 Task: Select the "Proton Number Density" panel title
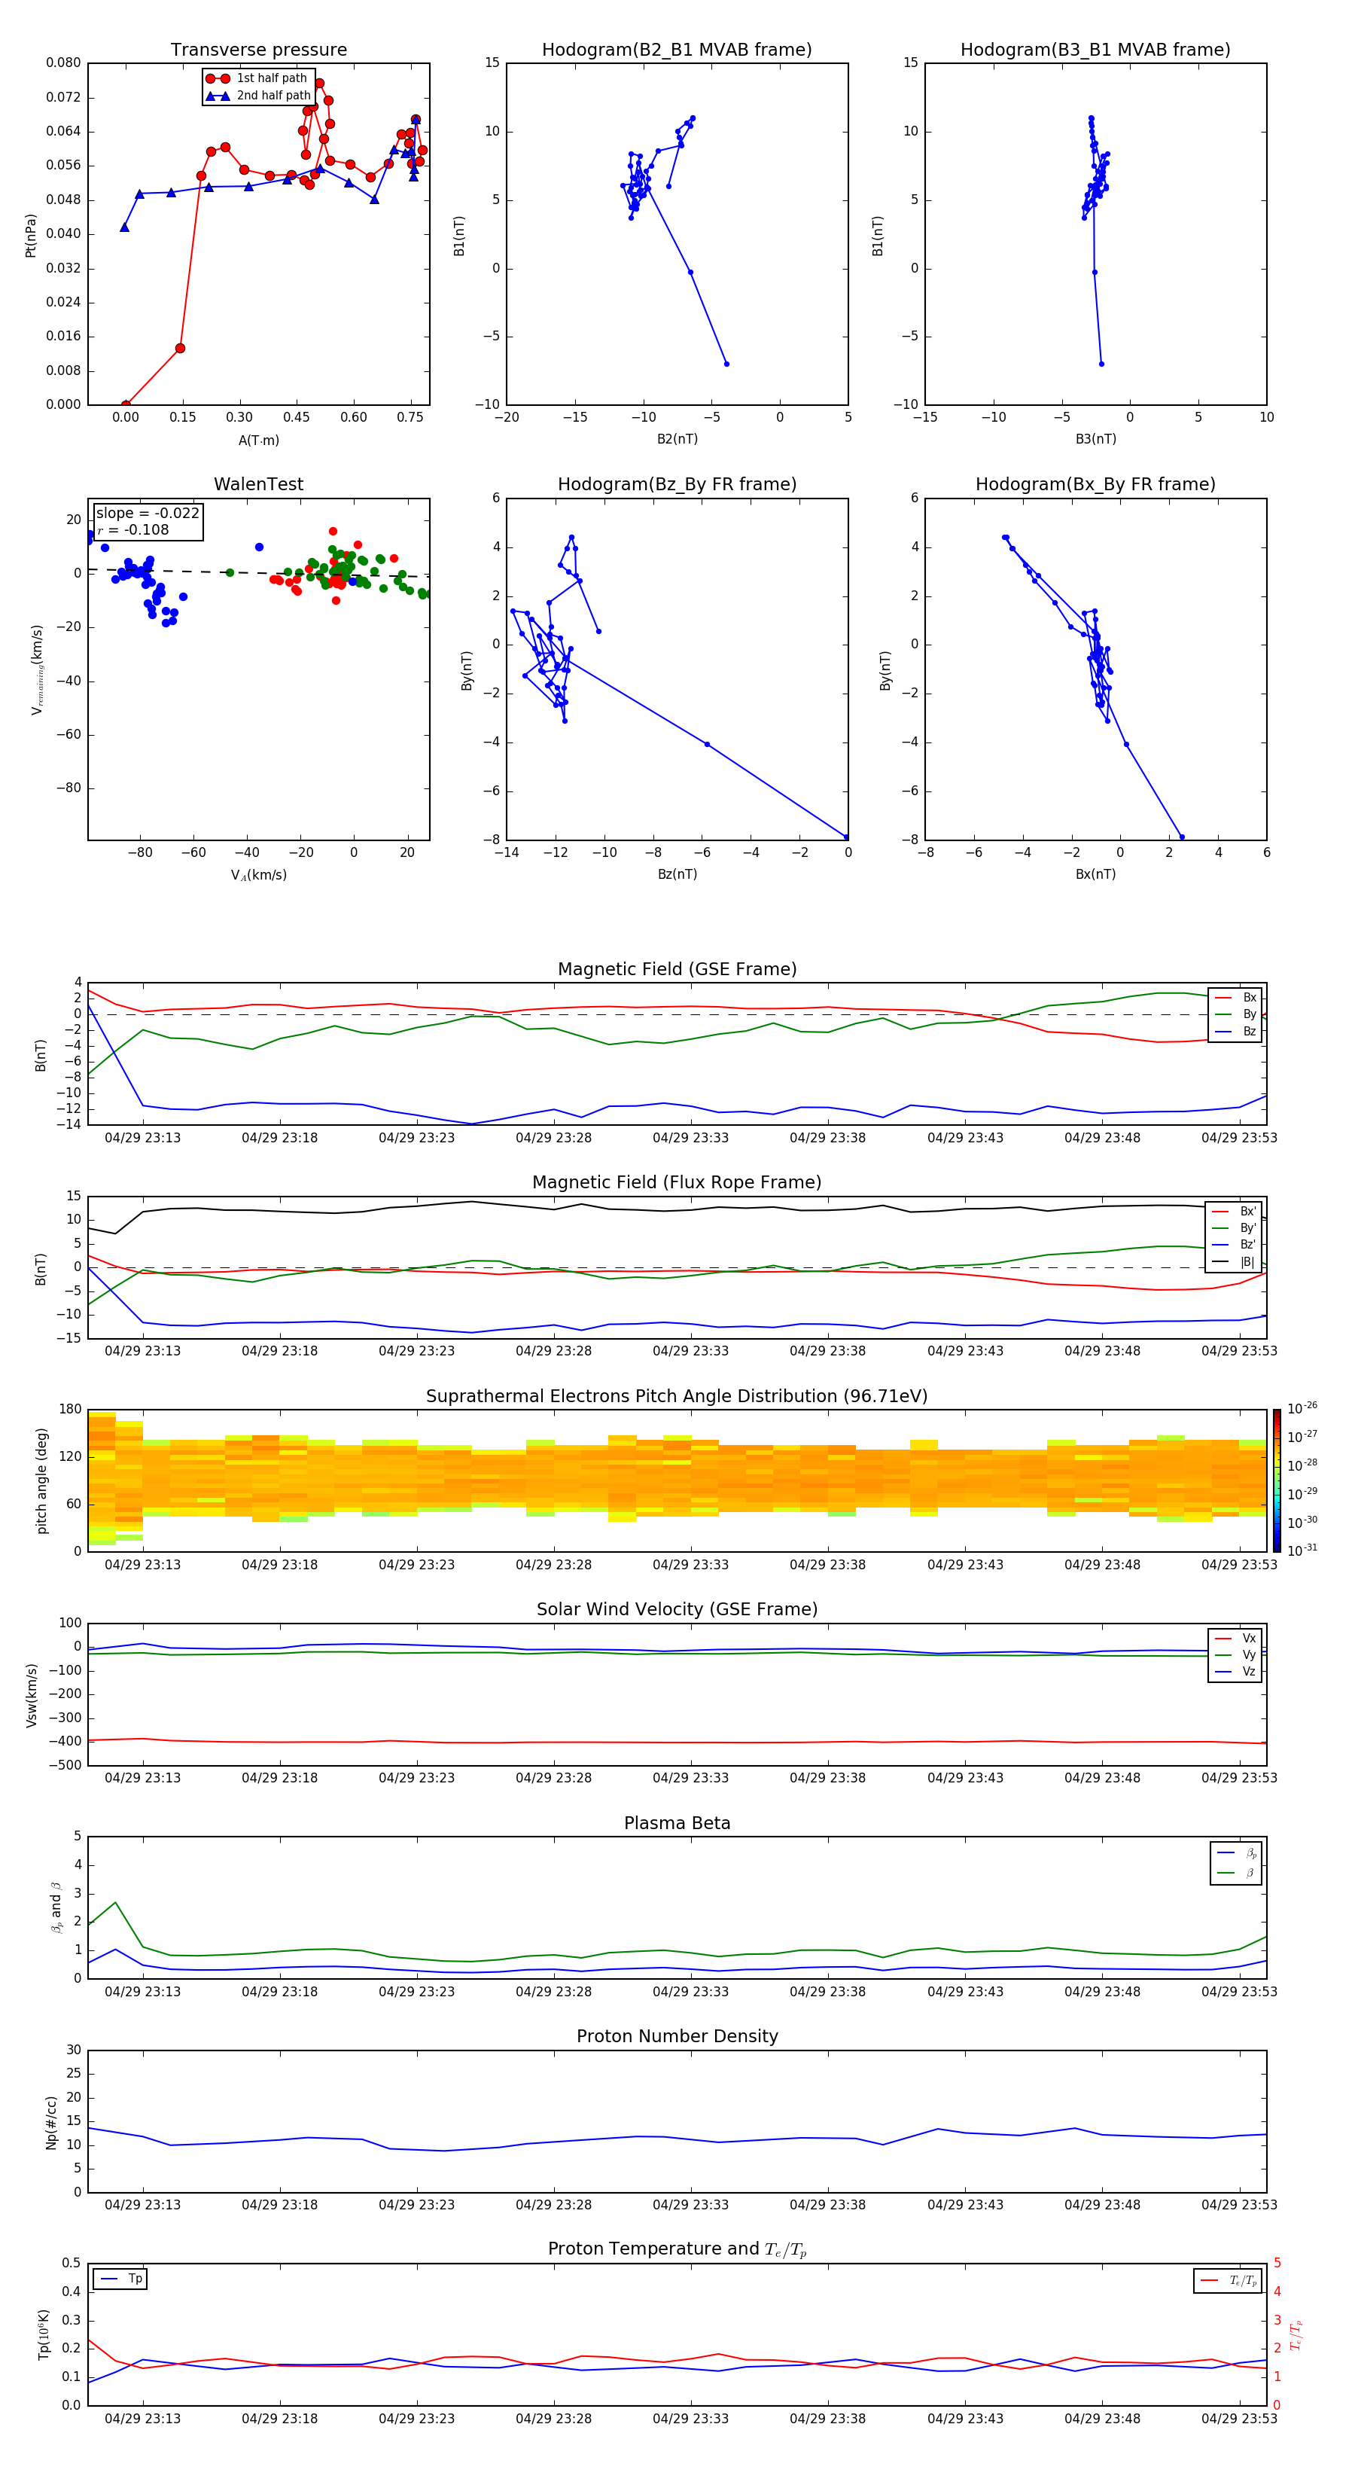[x=677, y=2038]
